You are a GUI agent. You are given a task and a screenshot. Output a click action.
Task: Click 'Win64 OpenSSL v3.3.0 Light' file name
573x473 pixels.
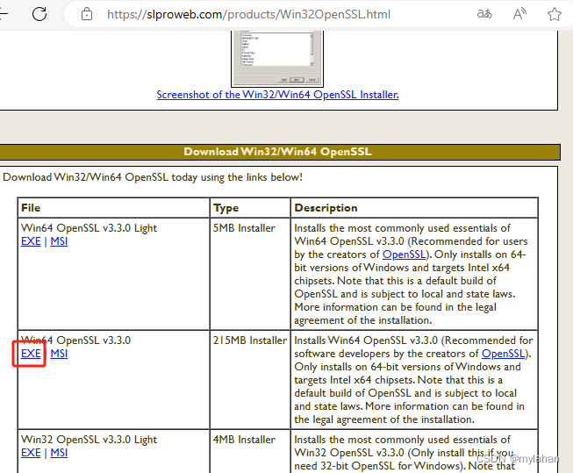[x=89, y=228]
